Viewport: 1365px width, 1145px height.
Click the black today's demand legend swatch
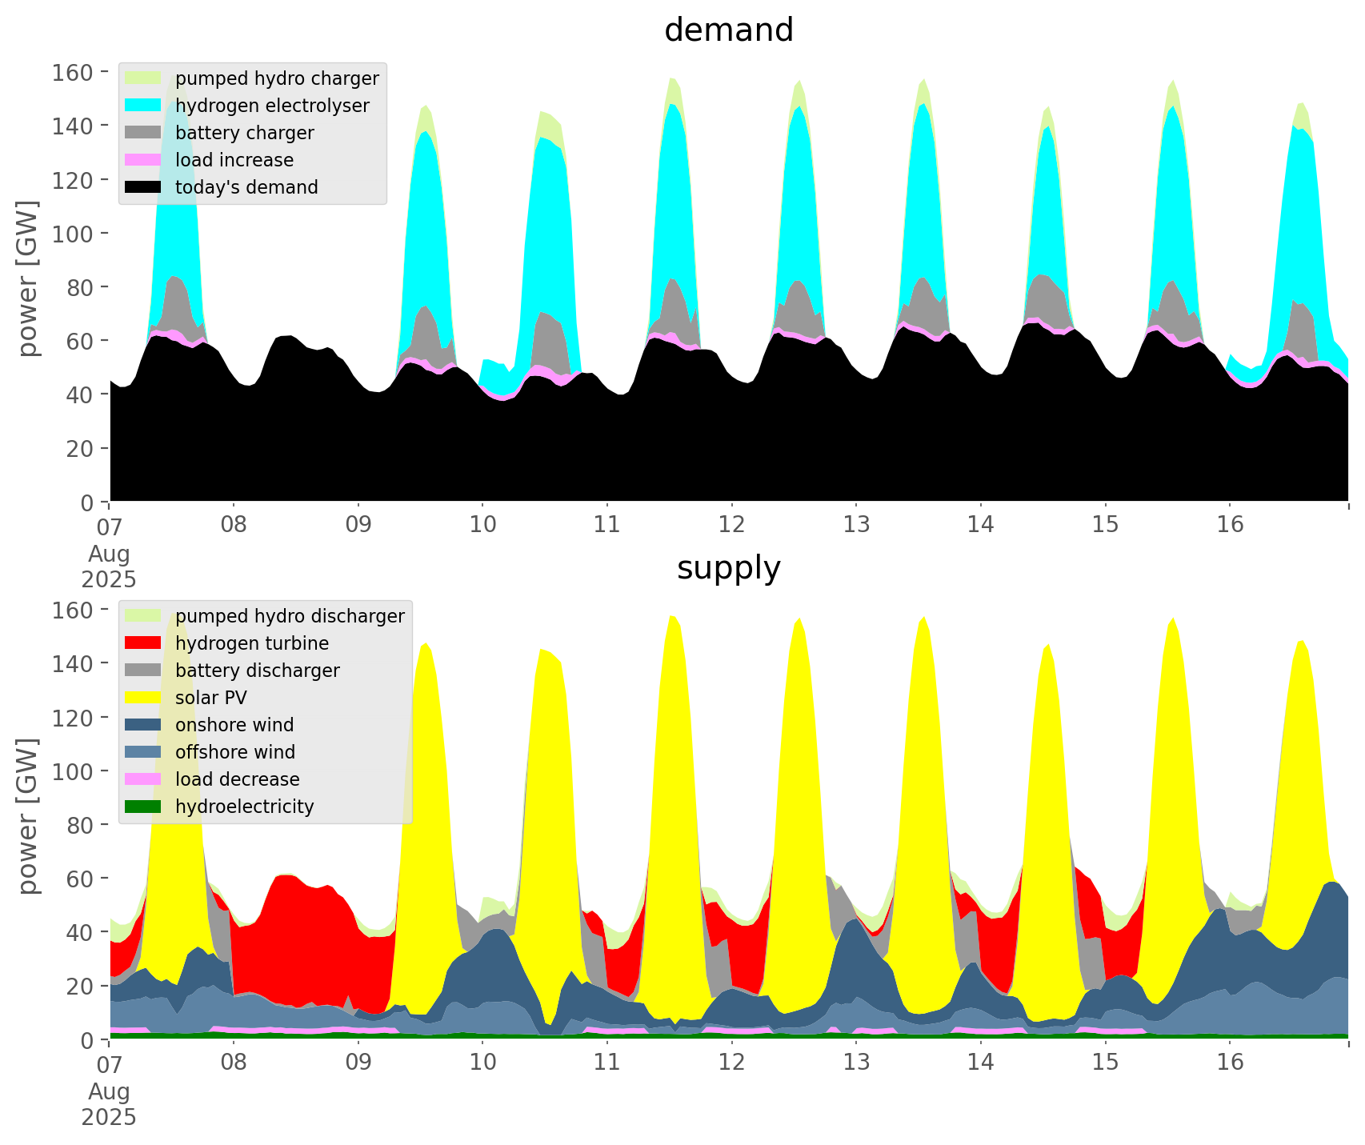click(x=143, y=187)
